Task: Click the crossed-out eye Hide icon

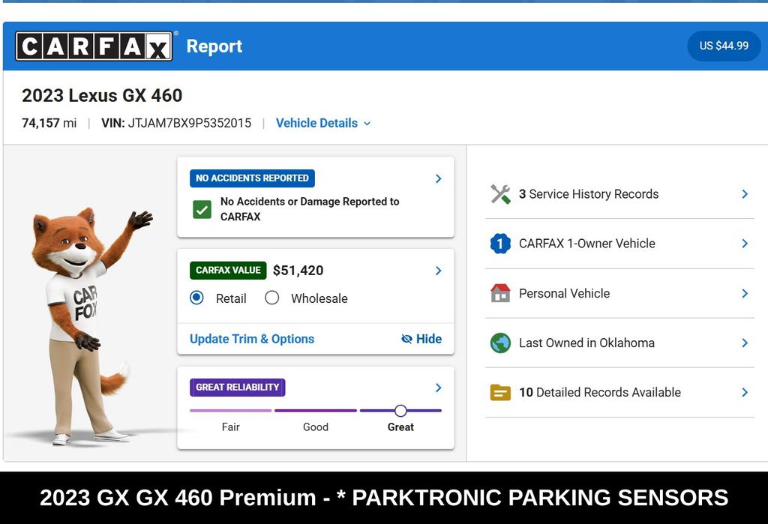Action: click(406, 339)
